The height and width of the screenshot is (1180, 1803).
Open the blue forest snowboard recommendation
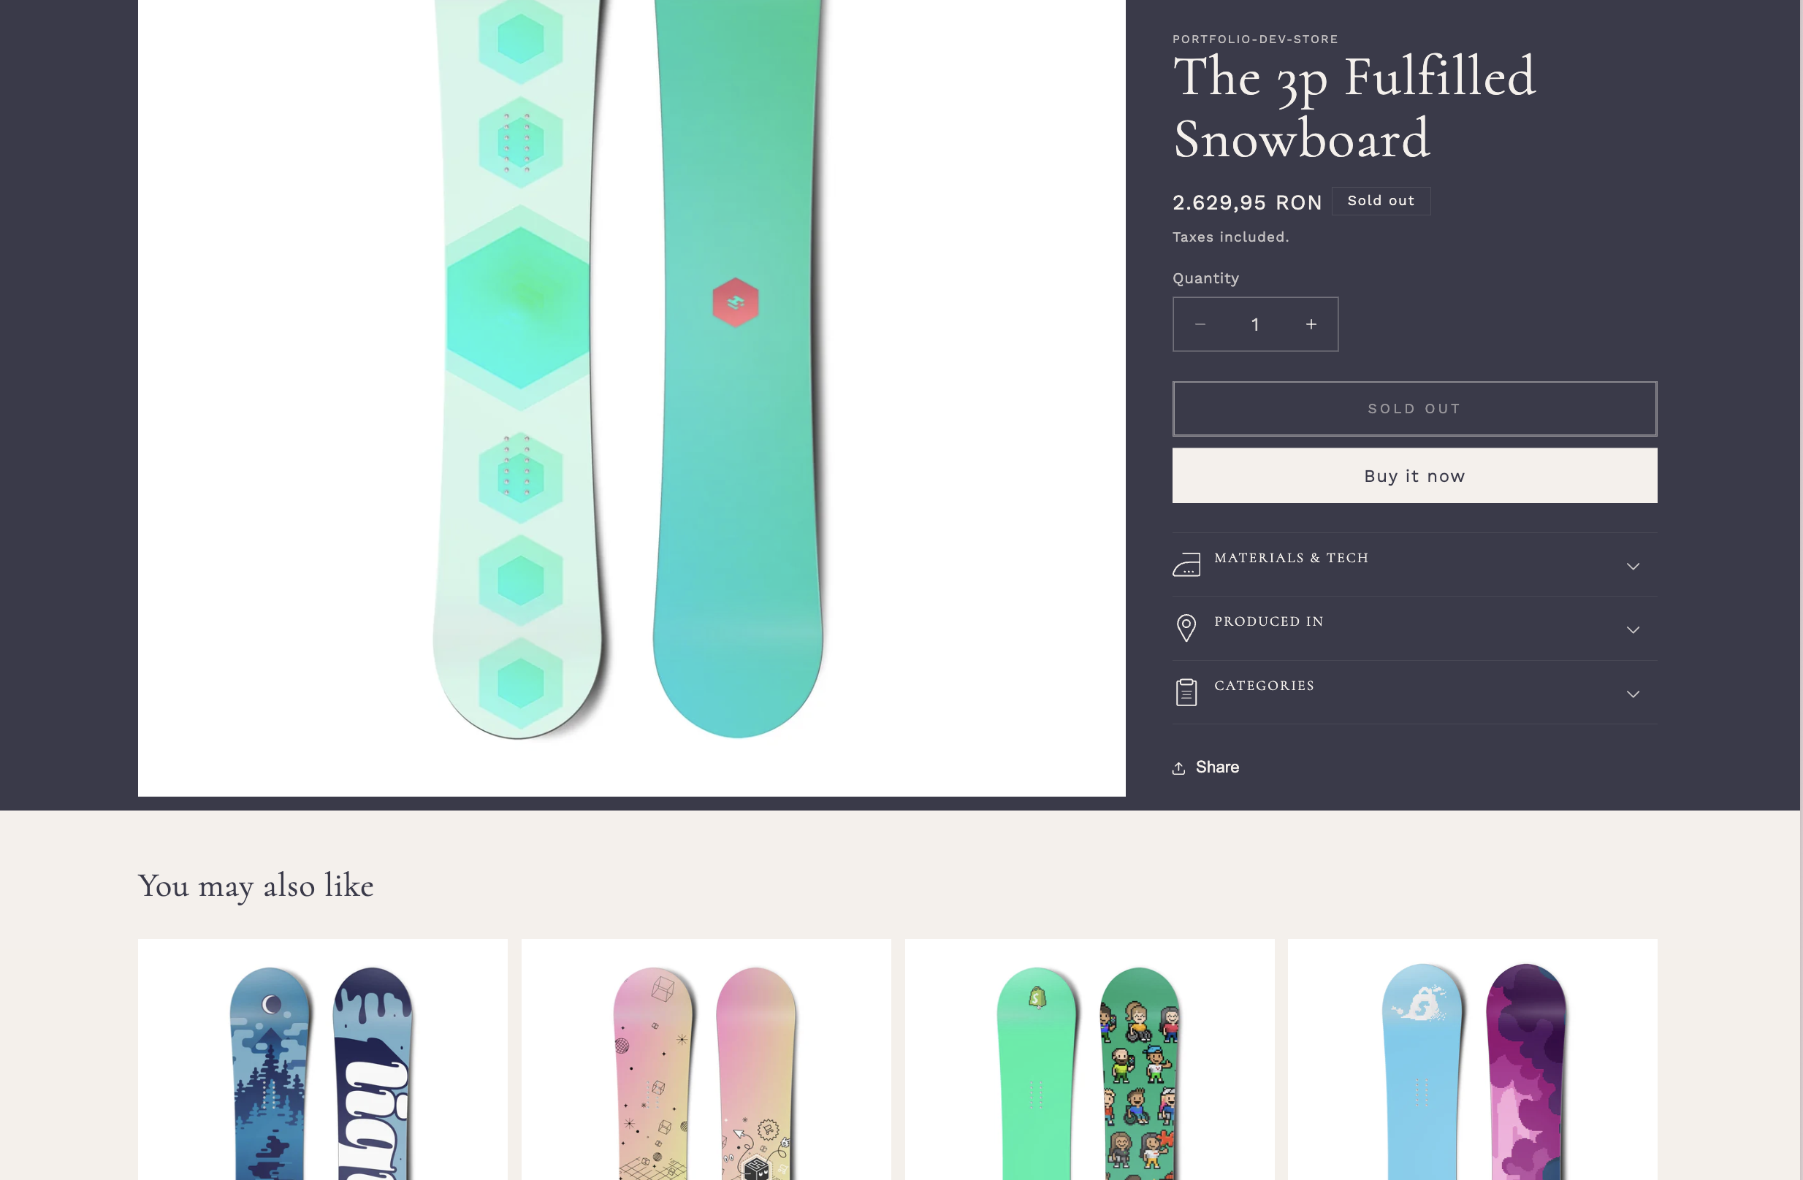[x=323, y=1060]
